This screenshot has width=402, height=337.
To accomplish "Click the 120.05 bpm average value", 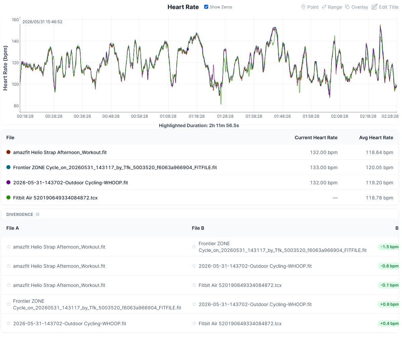I will [379, 167].
